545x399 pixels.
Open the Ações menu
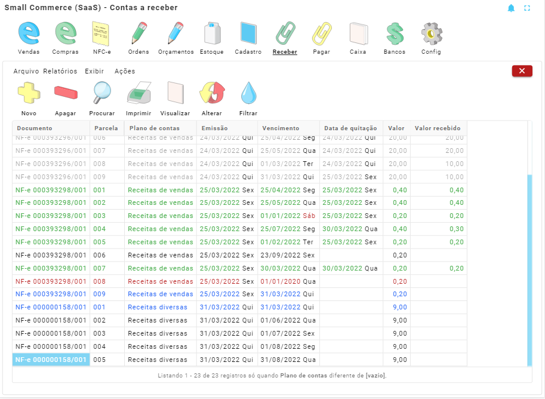tap(125, 71)
